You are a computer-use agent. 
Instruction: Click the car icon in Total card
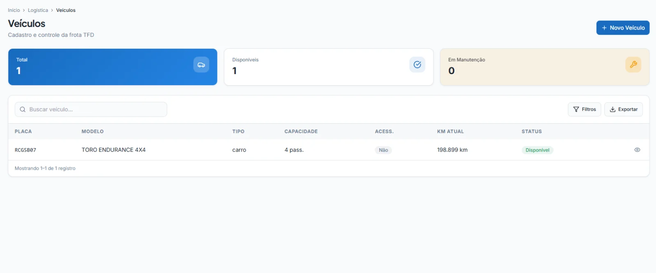(x=201, y=65)
